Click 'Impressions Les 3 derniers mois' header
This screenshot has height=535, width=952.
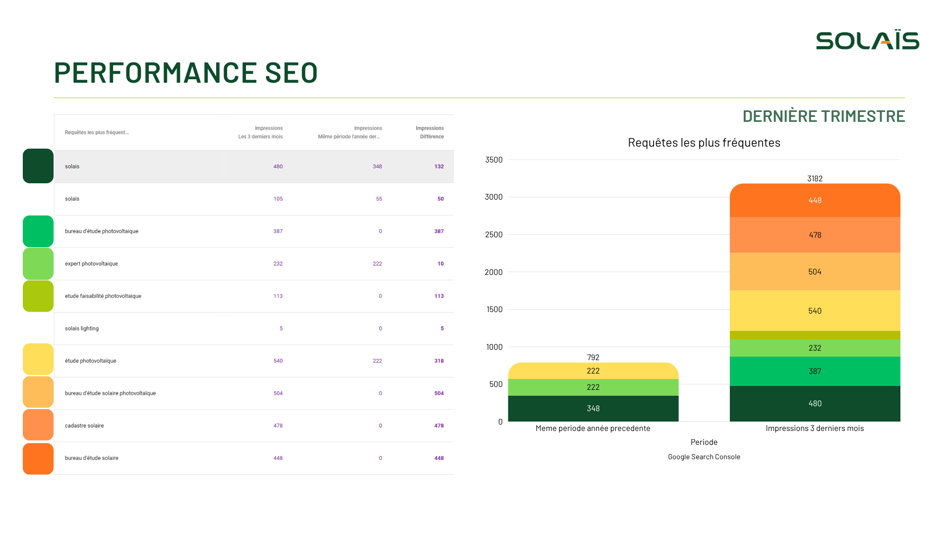click(x=261, y=132)
